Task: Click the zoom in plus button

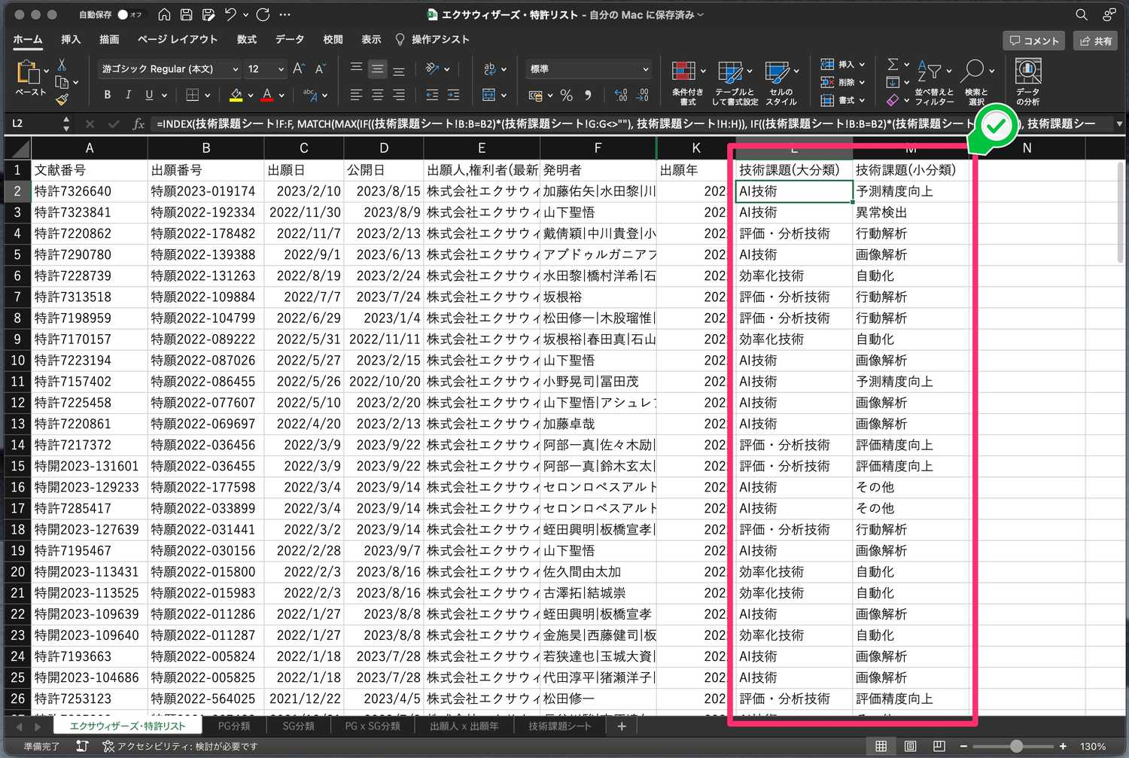Action: [1063, 746]
